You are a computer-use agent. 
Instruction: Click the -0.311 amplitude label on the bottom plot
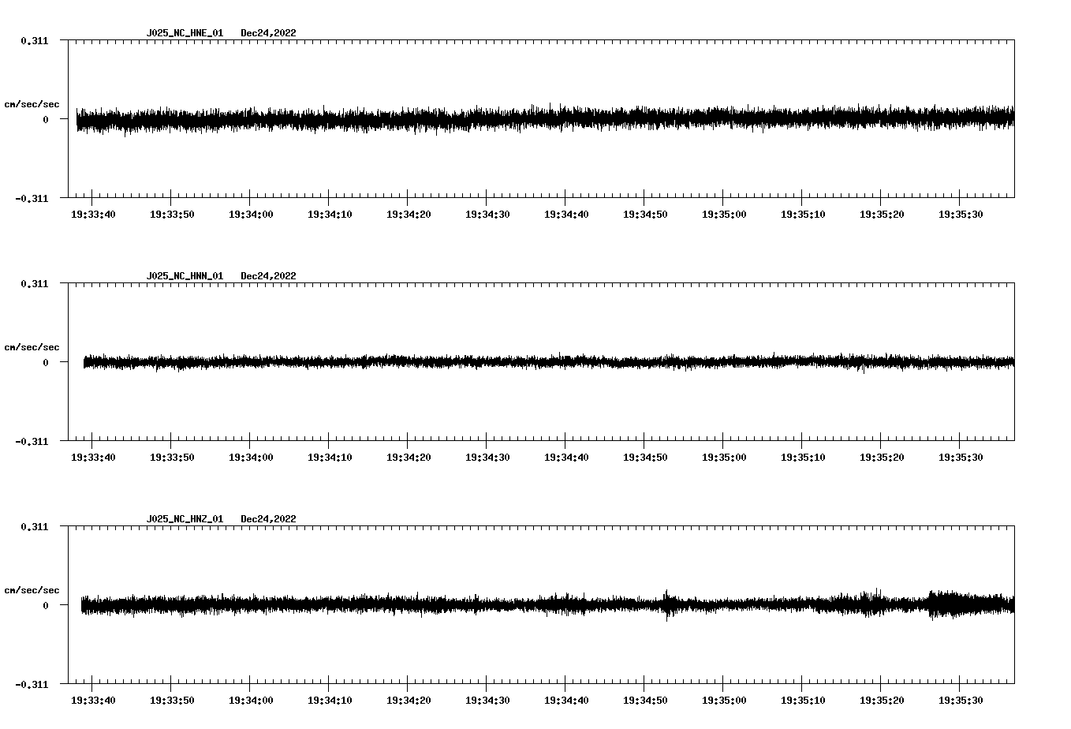(33, 686)
